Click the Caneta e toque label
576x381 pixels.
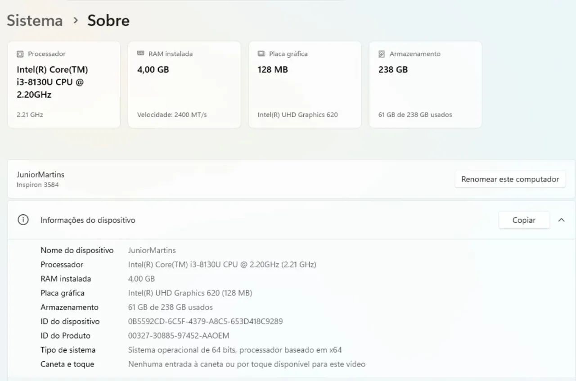67,364
